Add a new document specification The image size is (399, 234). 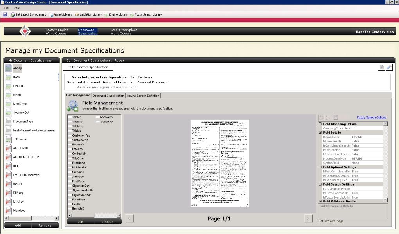tap(18, 225)
